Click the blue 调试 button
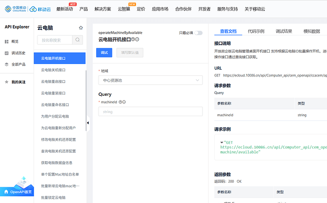327x203 pixels. tap(104, 53)
